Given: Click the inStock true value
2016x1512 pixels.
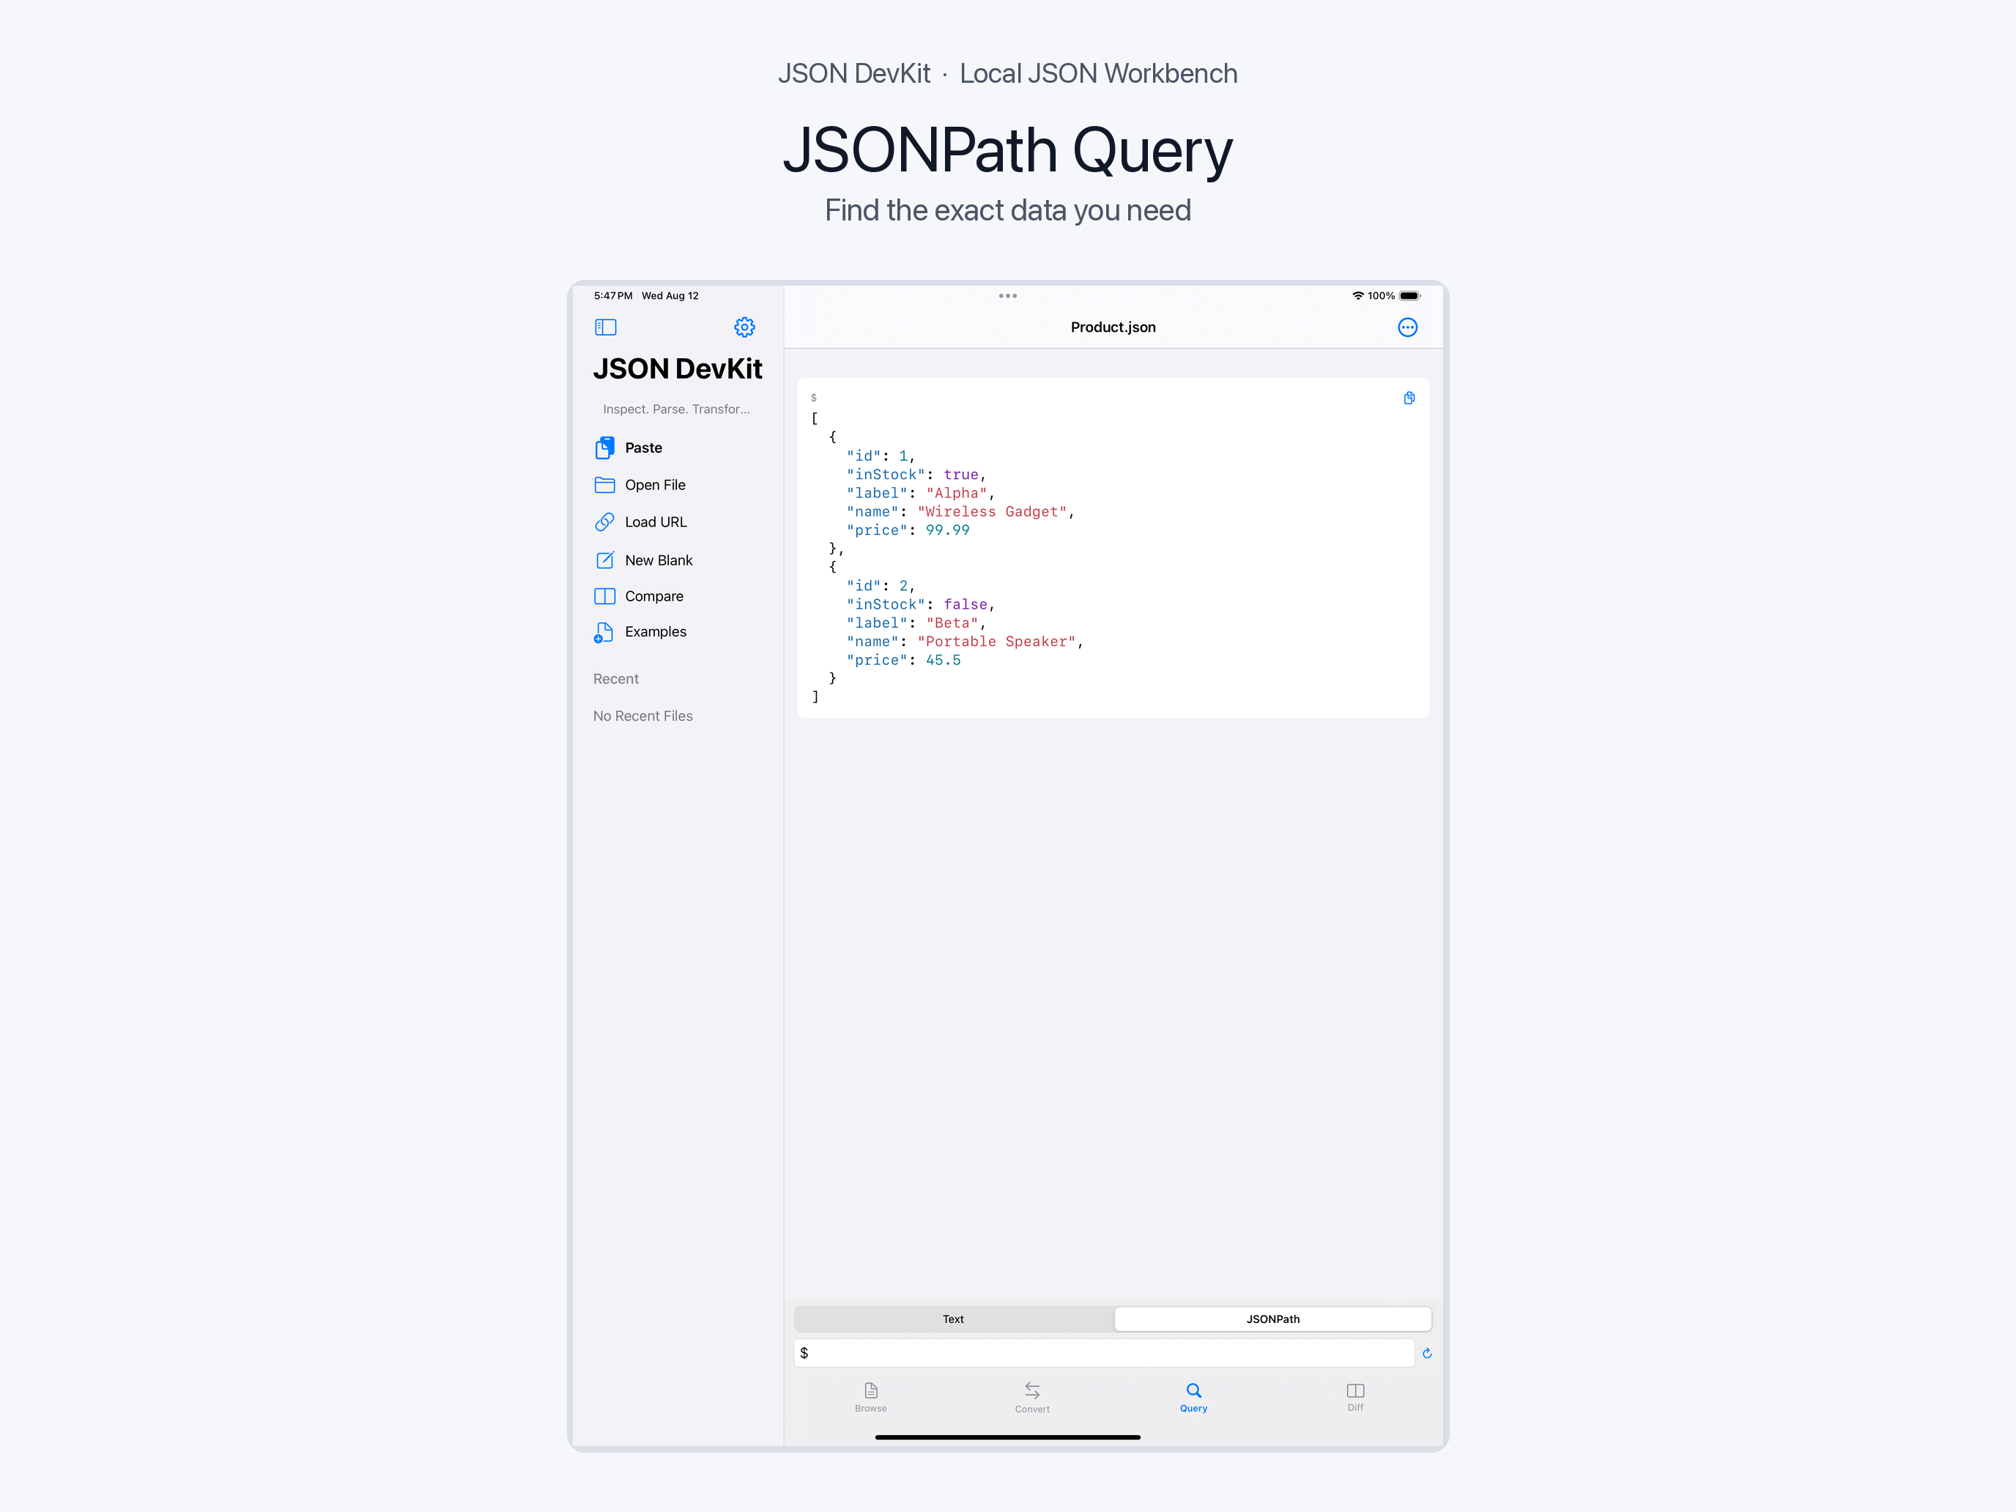Looking at the screenshot, I should (x=960, y=475).
